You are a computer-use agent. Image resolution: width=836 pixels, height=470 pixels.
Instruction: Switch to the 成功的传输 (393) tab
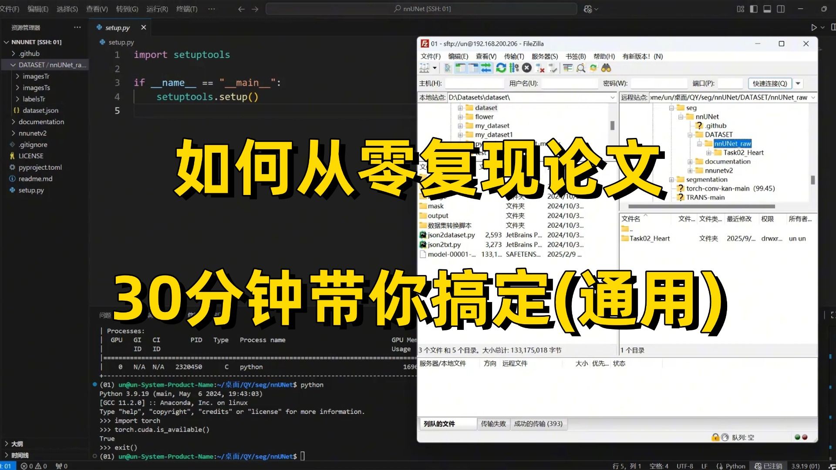[538, 424]
